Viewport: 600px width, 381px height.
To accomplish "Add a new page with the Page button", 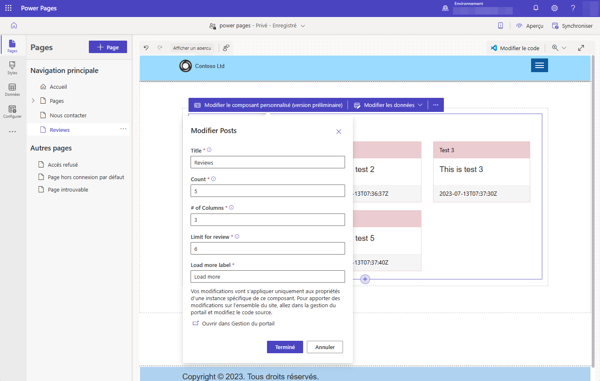I will pos(108,47).
